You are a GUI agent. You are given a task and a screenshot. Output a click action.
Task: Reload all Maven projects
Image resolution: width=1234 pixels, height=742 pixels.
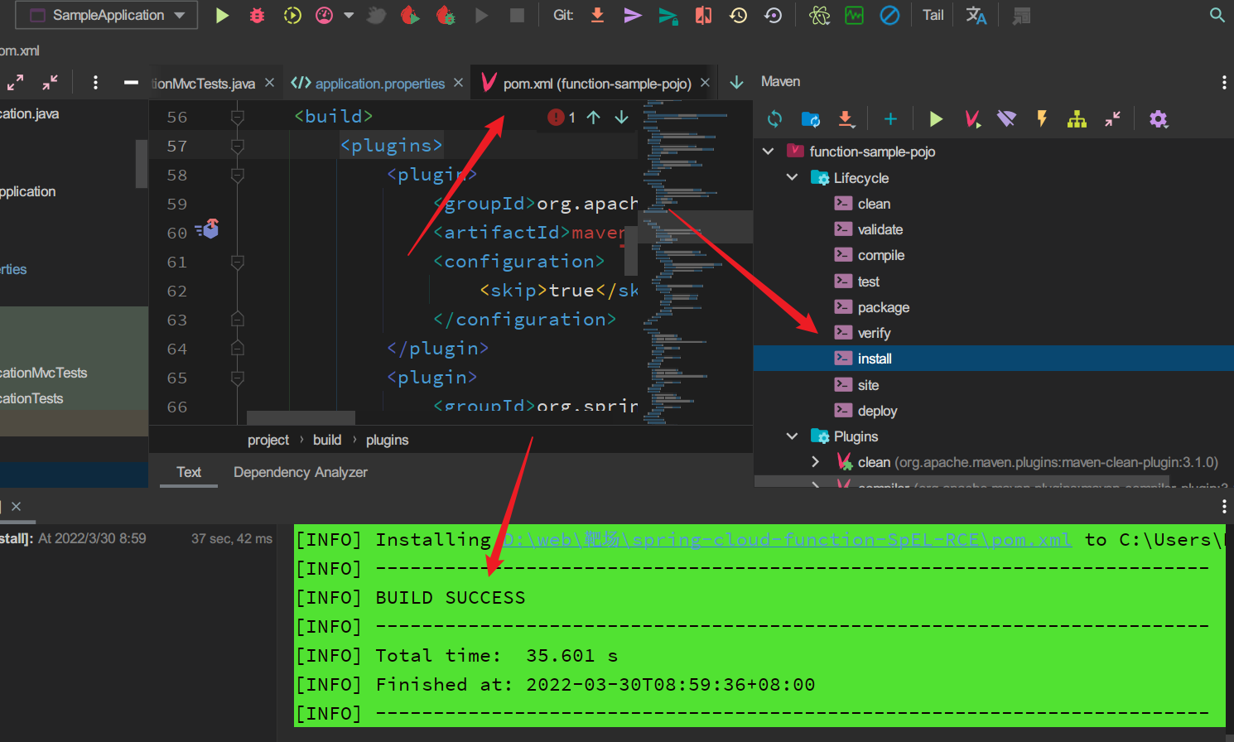pos(774,119)
